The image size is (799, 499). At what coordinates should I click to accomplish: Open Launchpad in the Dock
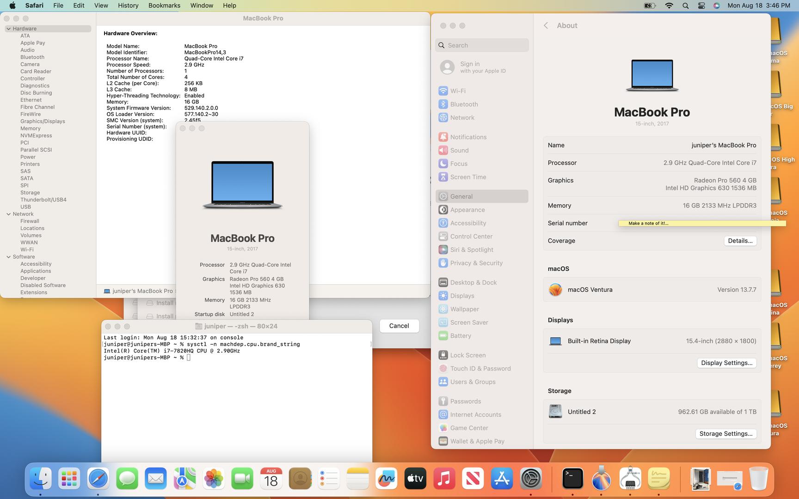pos(69,479)
